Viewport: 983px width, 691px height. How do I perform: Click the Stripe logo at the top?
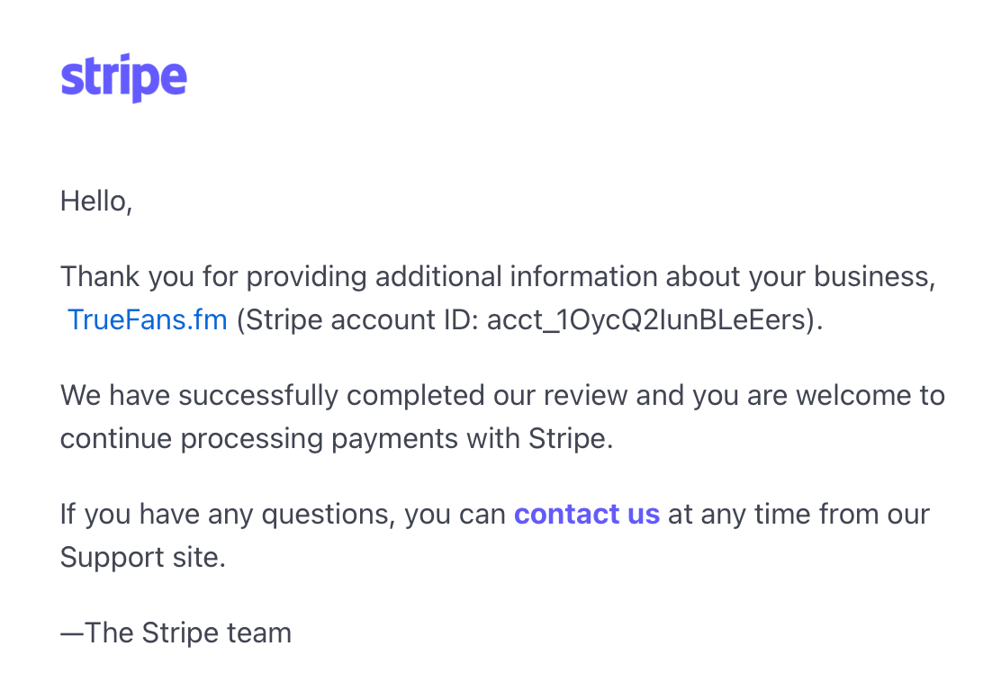pyautogui.click(x=123, y=77)
